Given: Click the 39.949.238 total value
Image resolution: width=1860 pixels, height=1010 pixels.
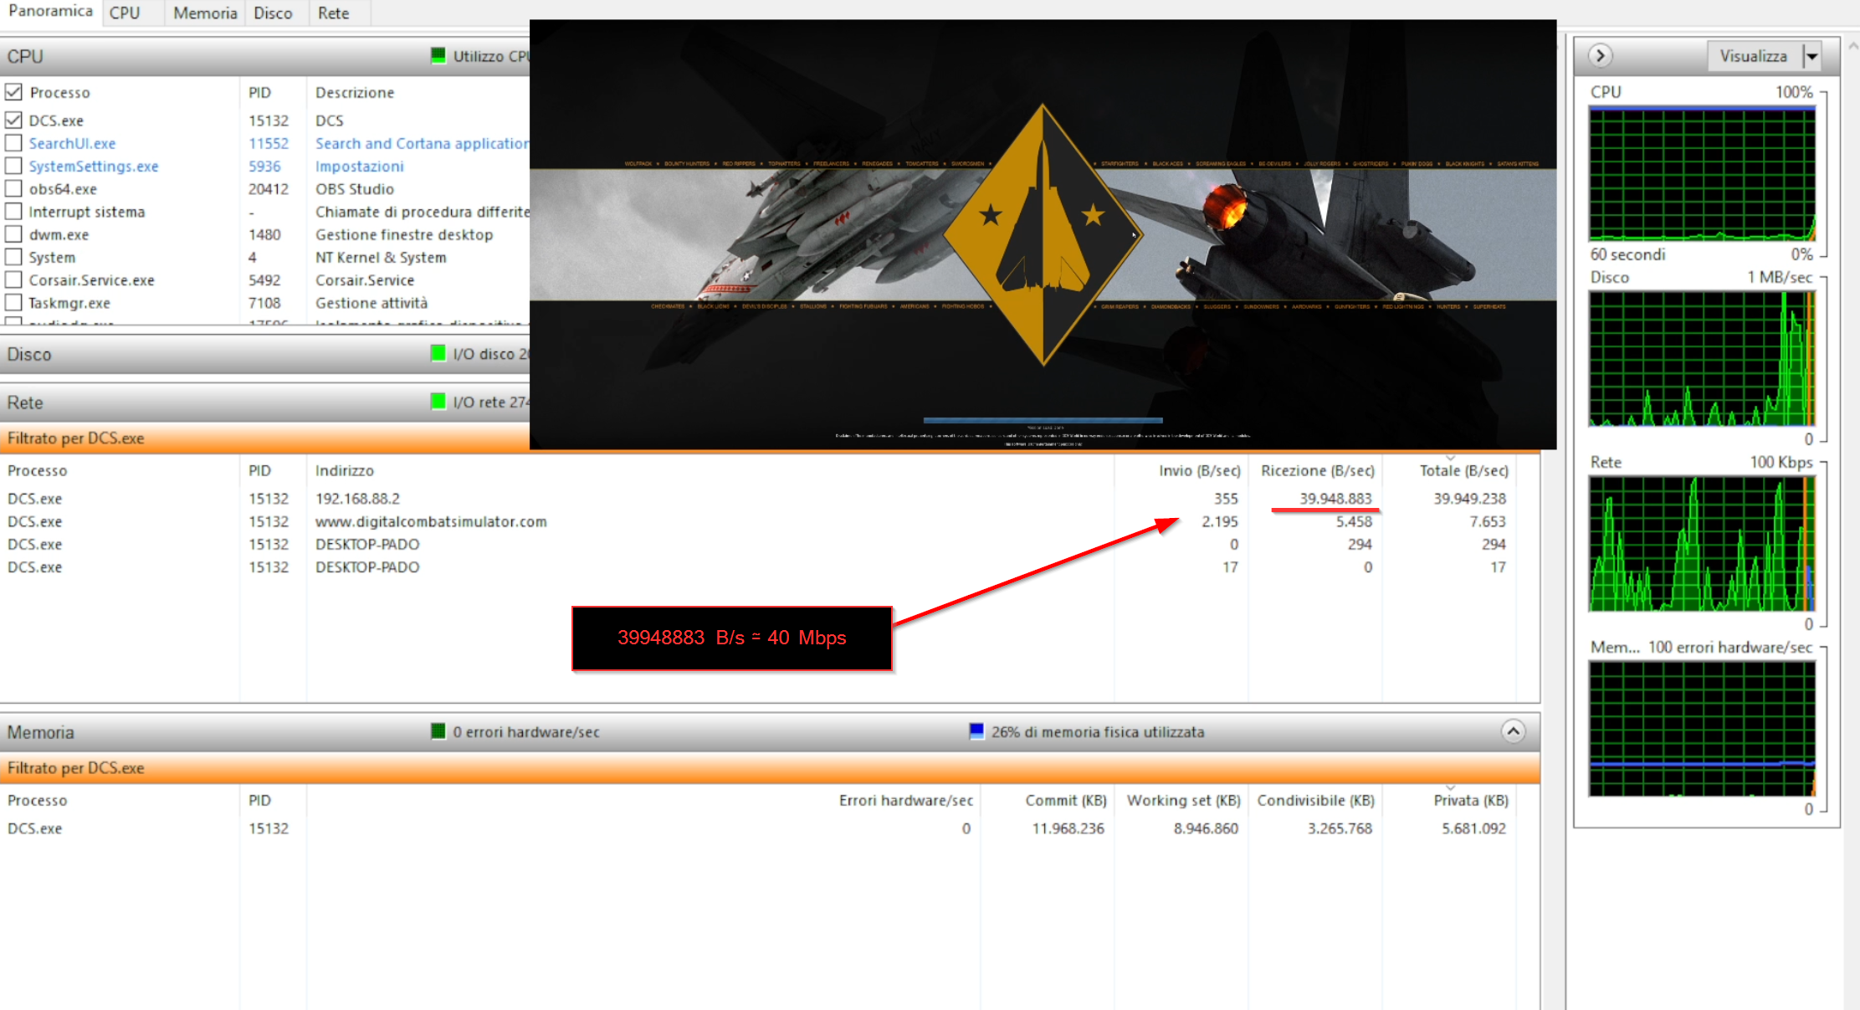Looking at the screenshot, I should (x=1469, y=498).
